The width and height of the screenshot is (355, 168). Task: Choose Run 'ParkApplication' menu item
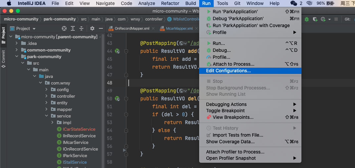point(250,12)
